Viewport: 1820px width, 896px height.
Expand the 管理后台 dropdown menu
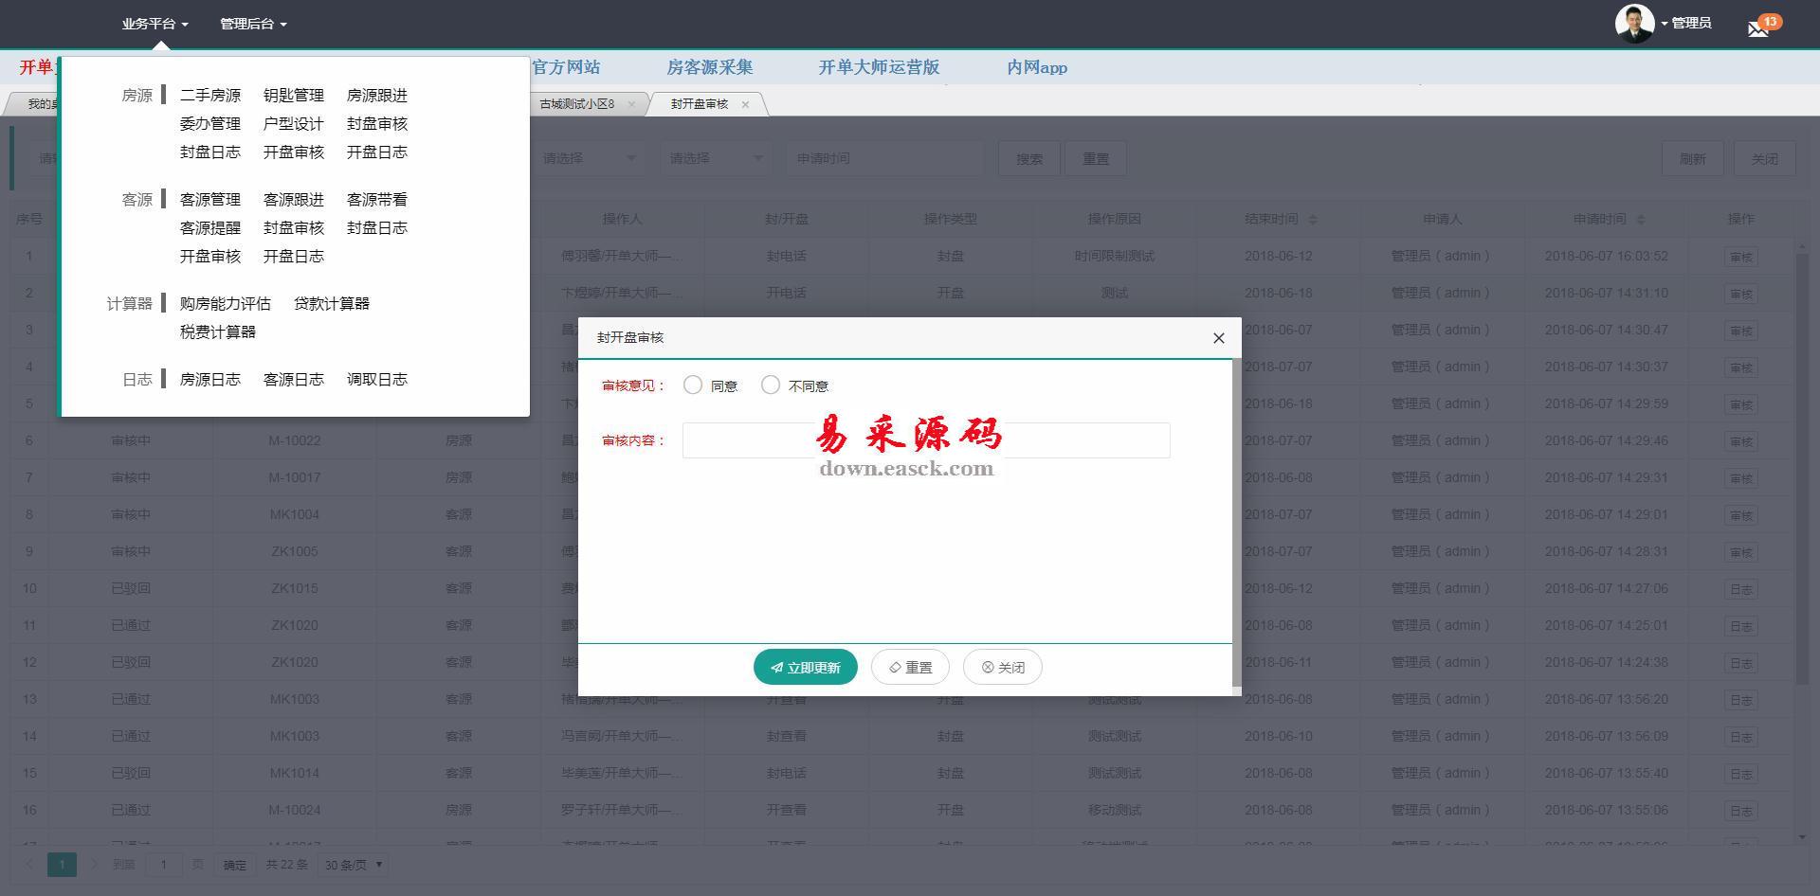(253, 24)
